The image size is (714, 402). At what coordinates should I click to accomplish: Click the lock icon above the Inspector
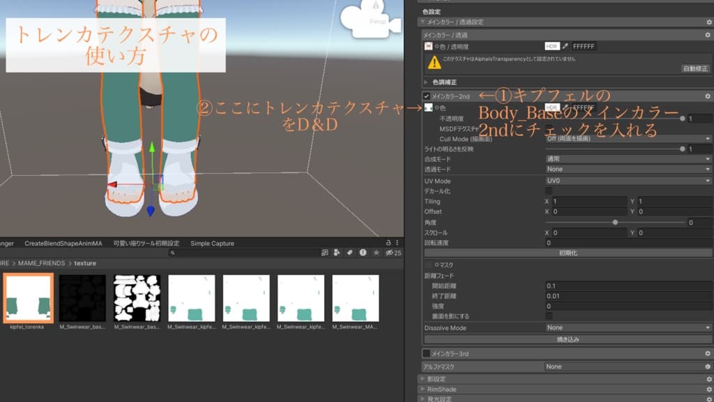(x=388, y=243)
